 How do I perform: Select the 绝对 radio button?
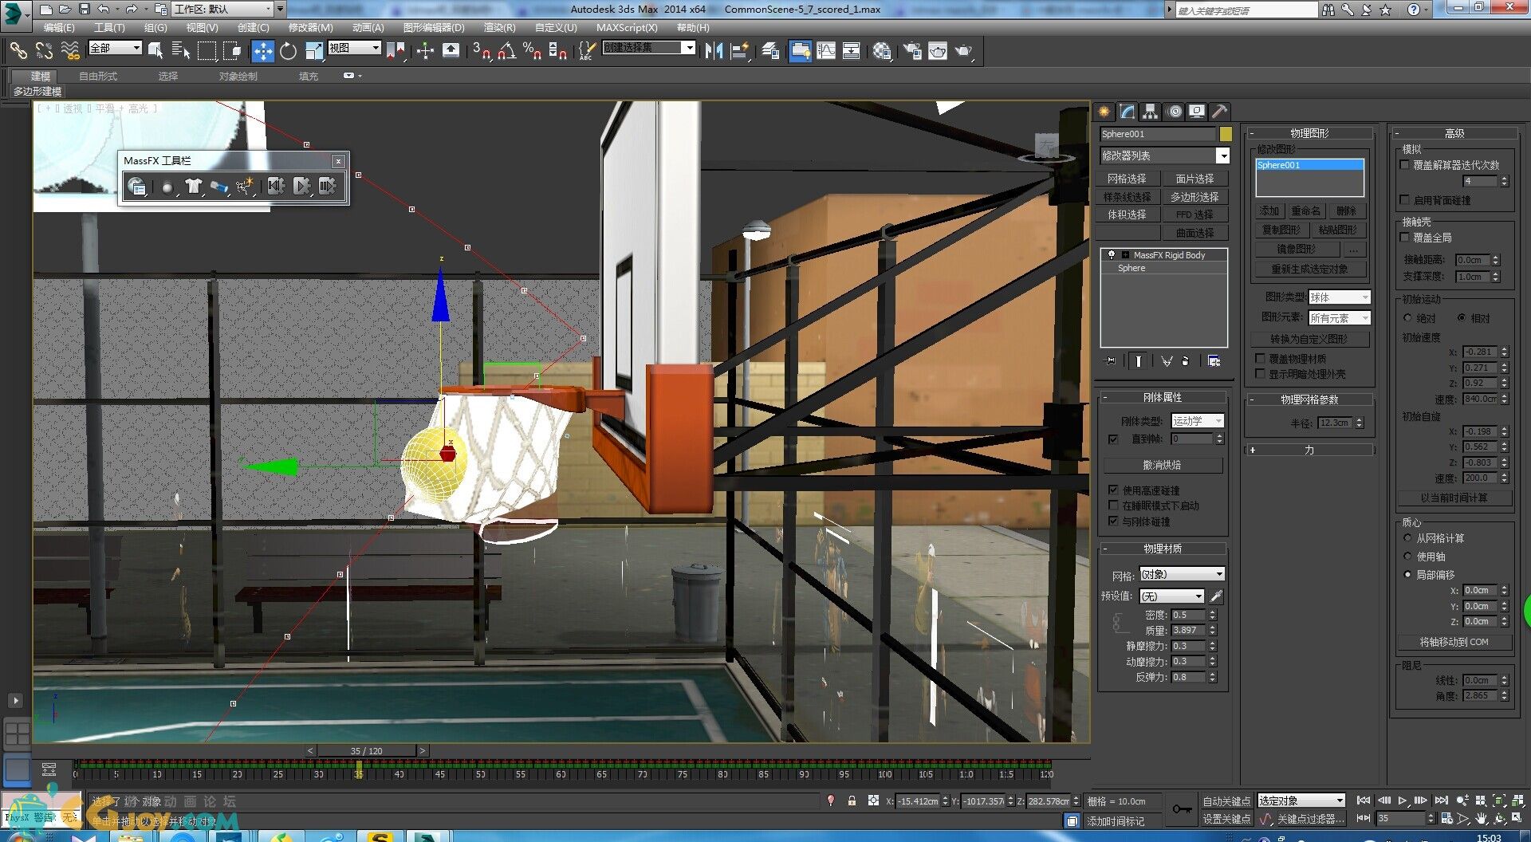click(1407, 318)
